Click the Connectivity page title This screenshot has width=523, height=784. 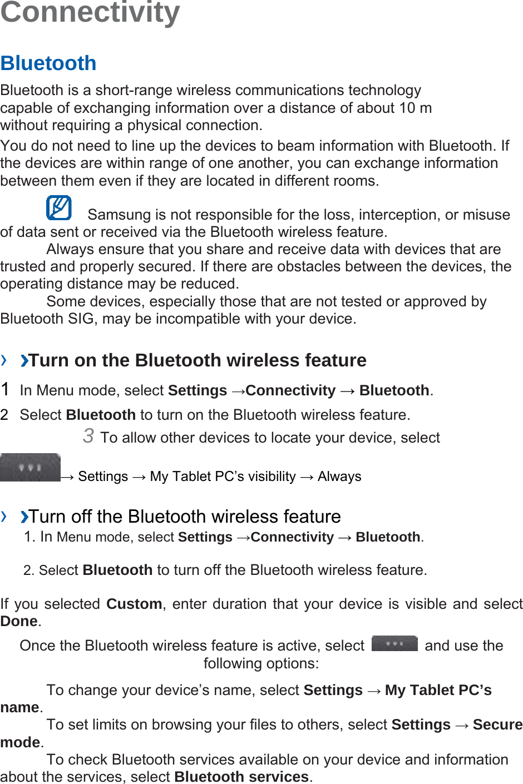90,12
